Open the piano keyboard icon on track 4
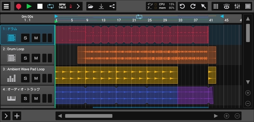Image resolution: width=254 pixels, height=122 pixels. tap(11, 98)
